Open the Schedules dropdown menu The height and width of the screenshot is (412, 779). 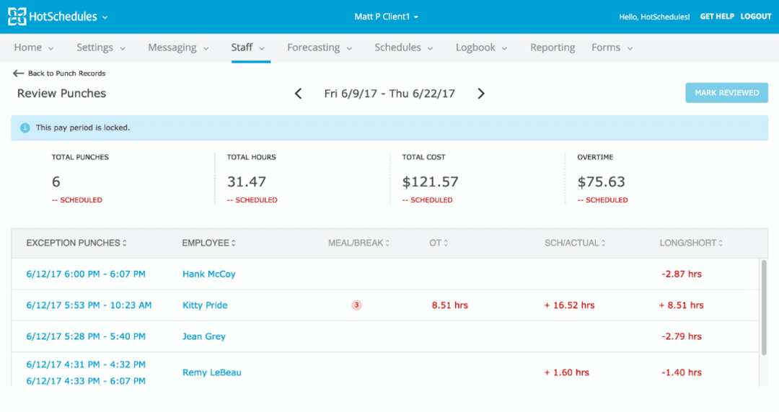point(404,48)
